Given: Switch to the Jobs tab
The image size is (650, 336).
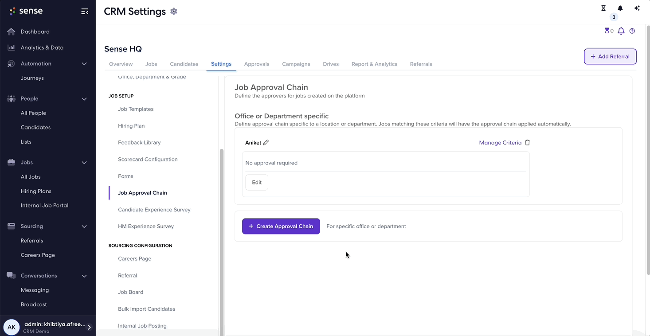Looking at the screenshot, I should [151, 64].
